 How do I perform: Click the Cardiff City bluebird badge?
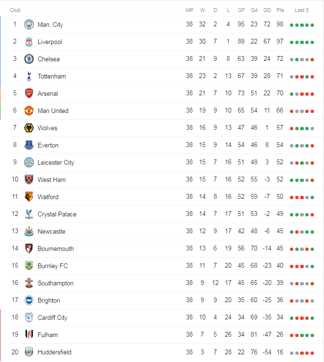(29, 317)
